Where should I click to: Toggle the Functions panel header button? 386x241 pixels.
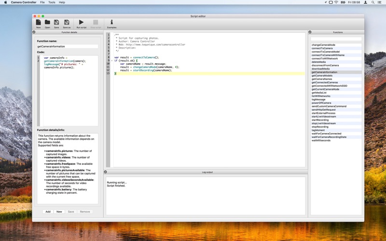pos(310,32)
